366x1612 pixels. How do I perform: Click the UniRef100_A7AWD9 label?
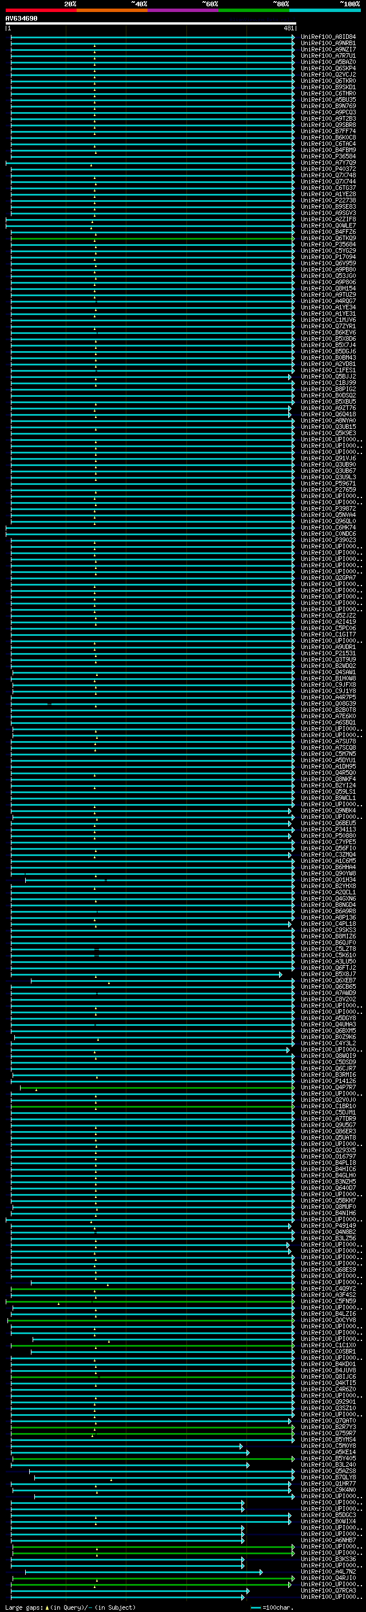(x=328, y=993)
